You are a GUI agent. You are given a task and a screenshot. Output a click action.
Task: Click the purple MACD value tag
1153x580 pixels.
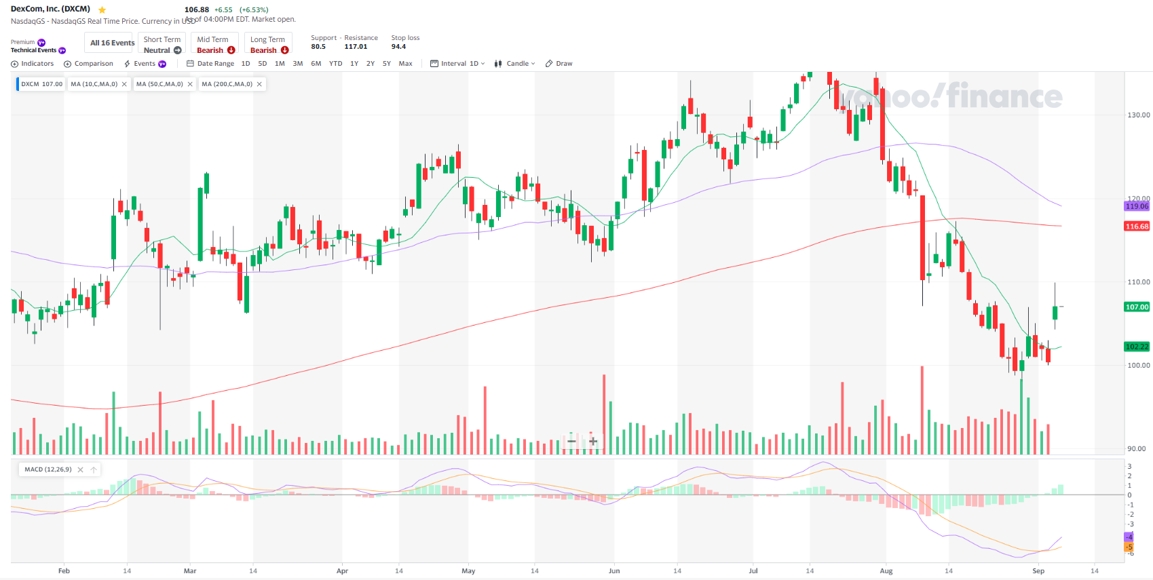tap(1129, 537)
